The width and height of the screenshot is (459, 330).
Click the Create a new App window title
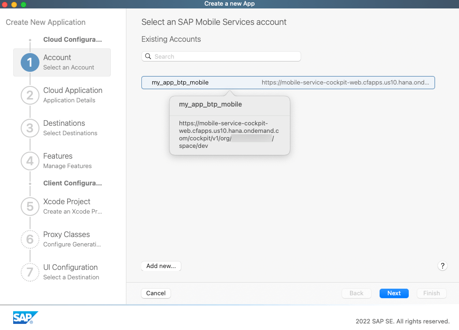pyautogui.click(x=229, y=4)
